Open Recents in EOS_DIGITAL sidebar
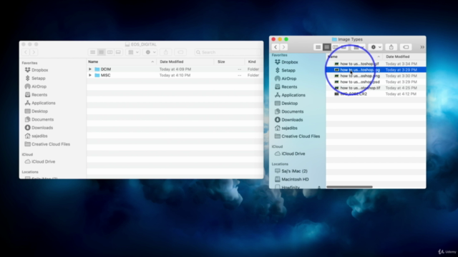Viewport: 458px width, 257px height. pos(36,95)
